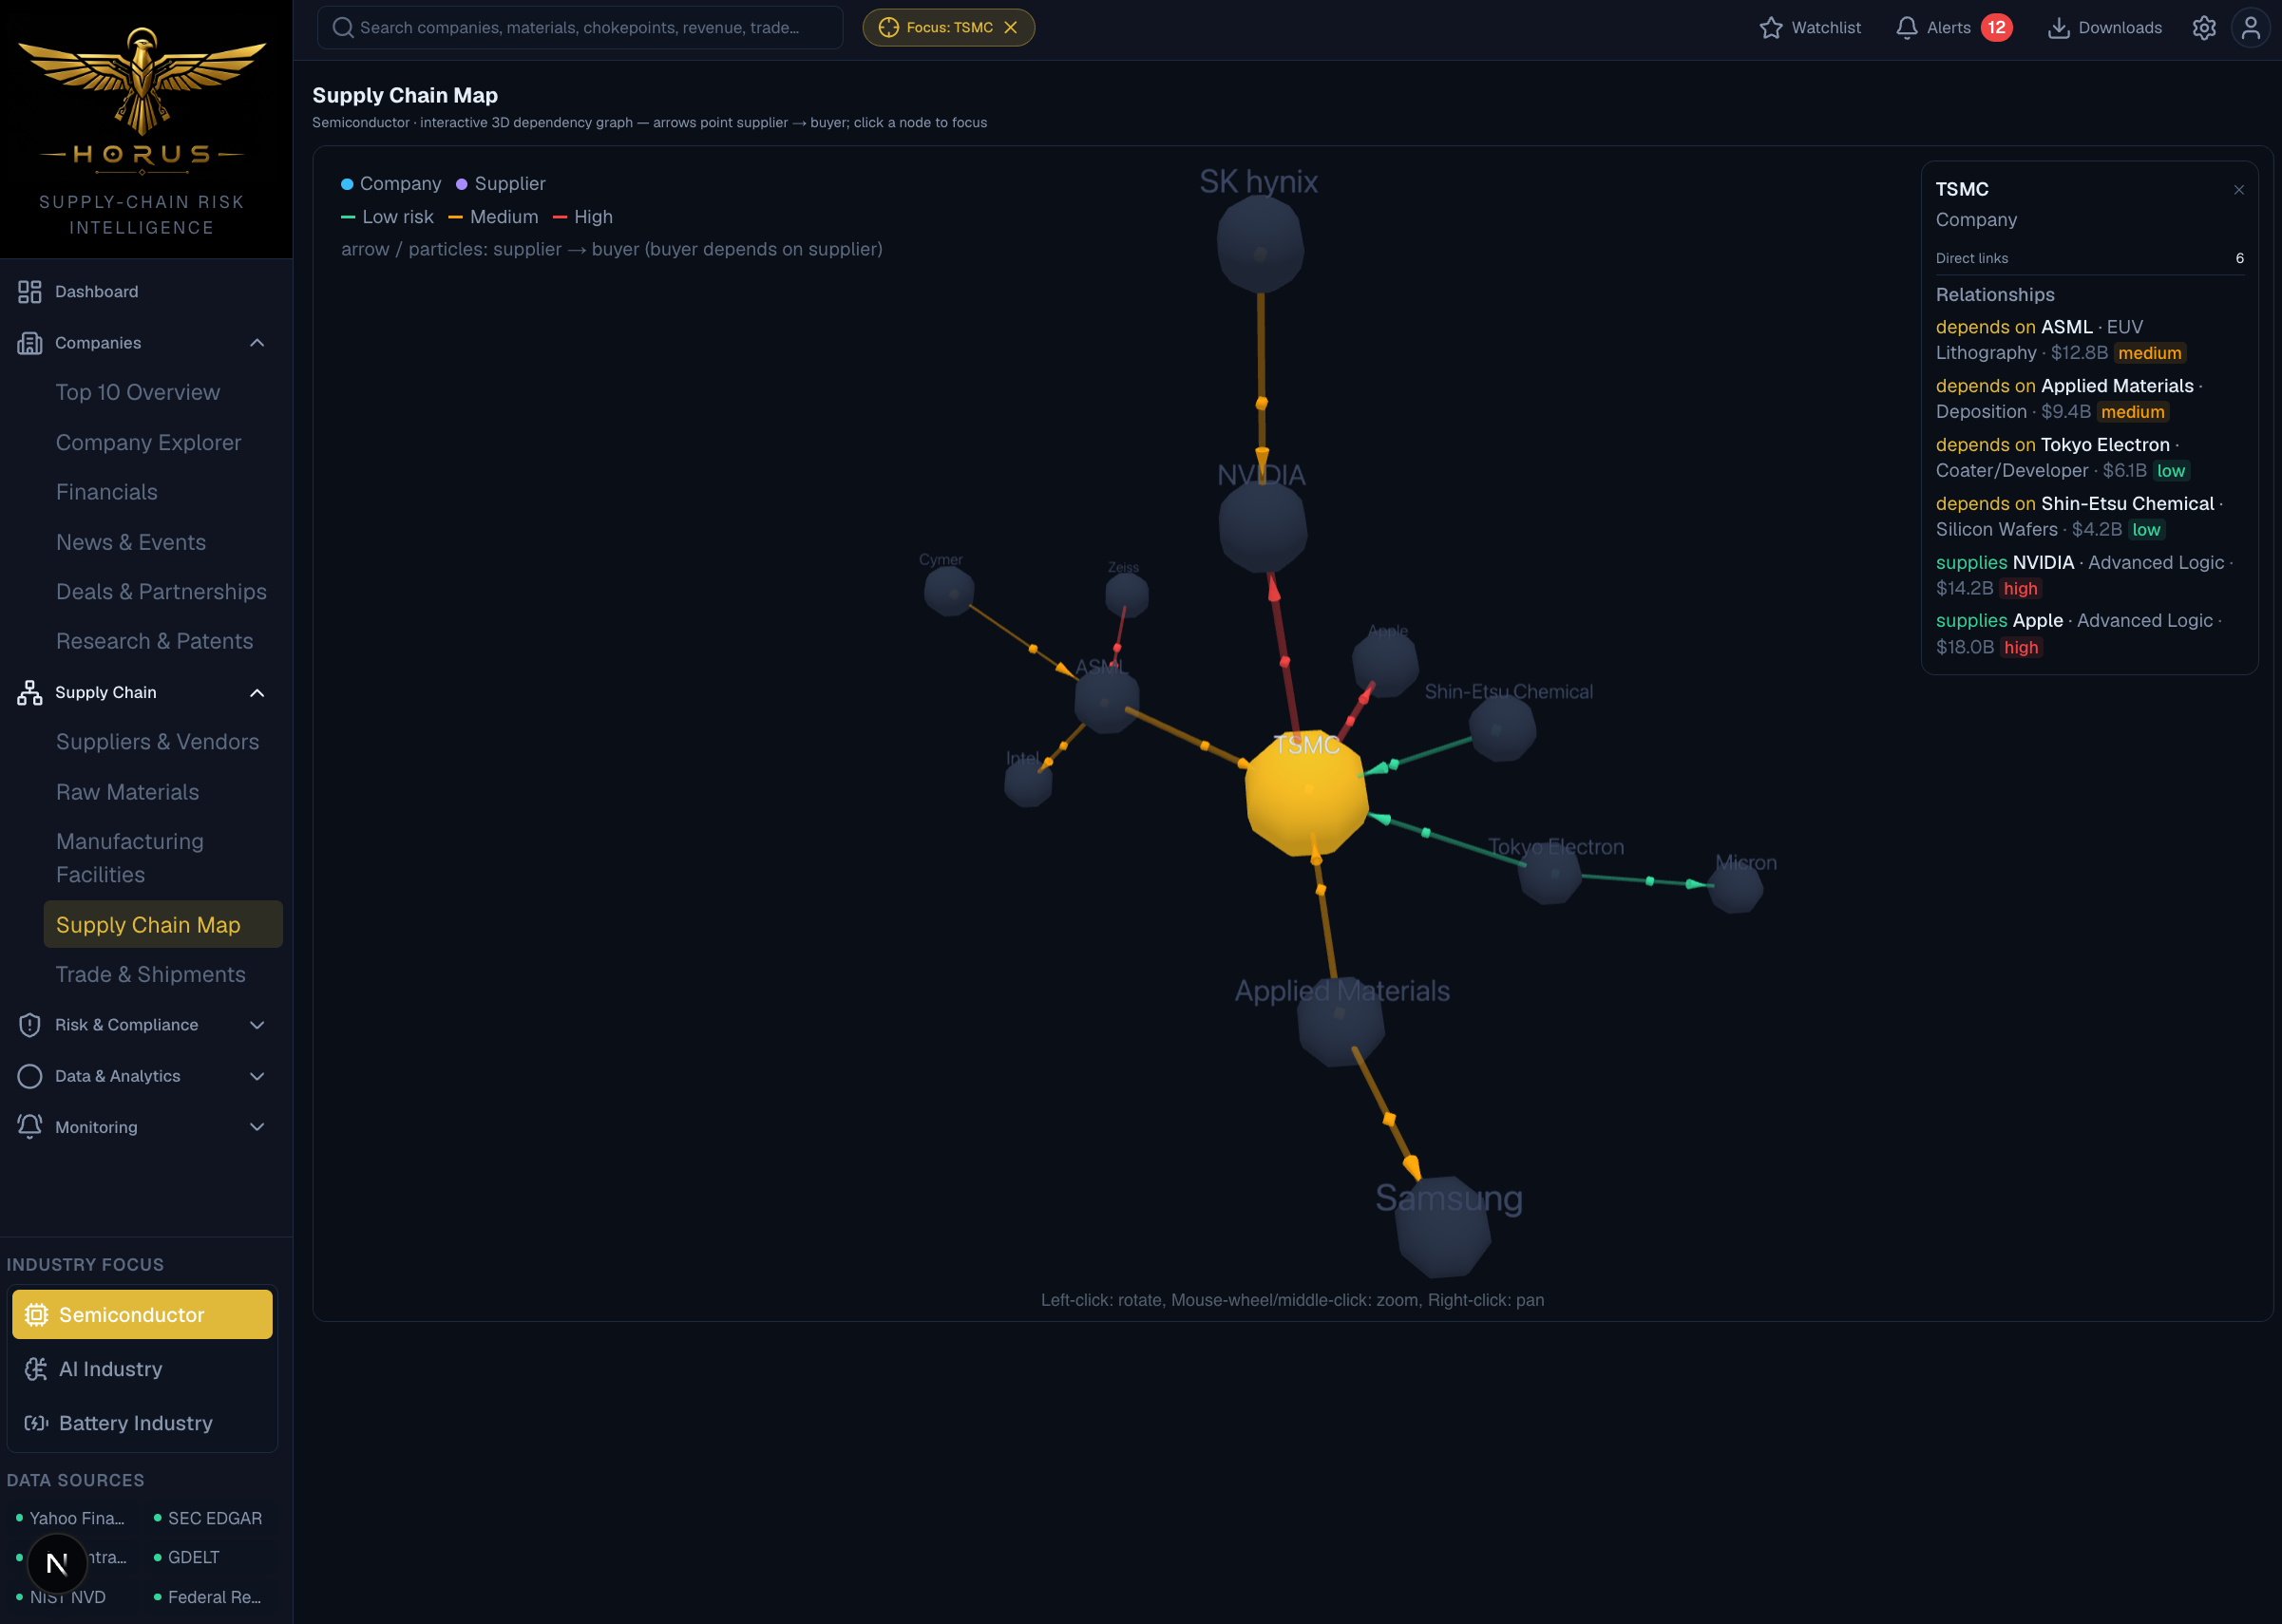Image resolution: width=2282 pixels, height=1624 pixels.
Task: Switch industry focus to AI Industry
Action: pyautogui.click(x=143, y=1369)
